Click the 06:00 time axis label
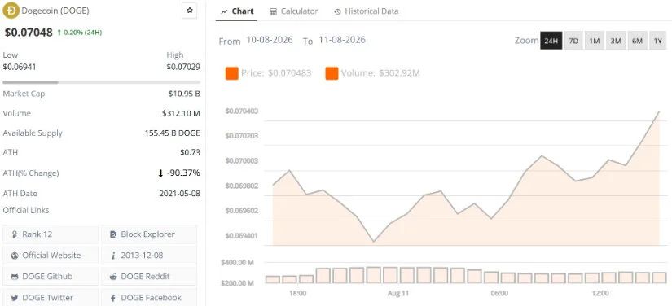This screenshot has width=672, height=306. point(499,294)
